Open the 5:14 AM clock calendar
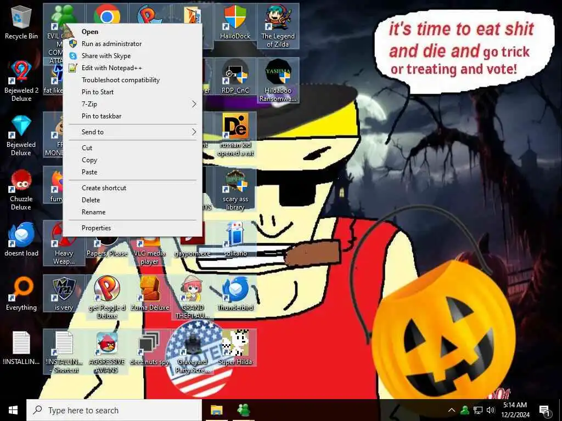 [515, 410]
